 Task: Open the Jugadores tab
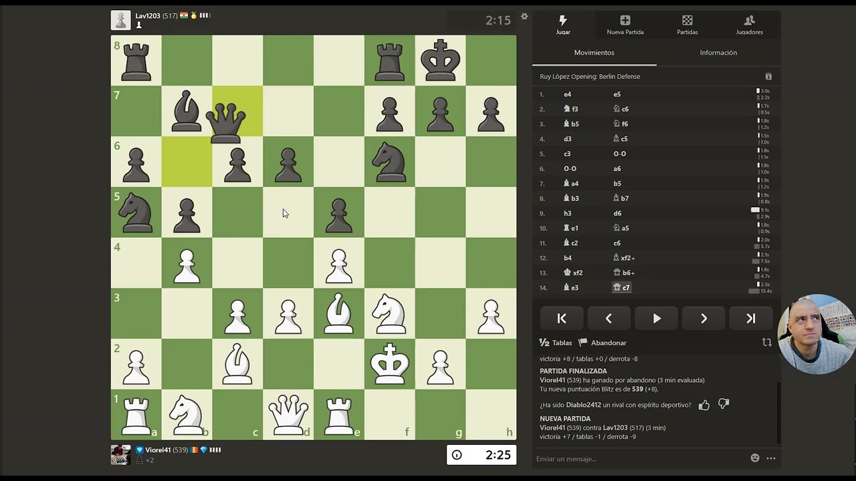pyautogui.click(x=749, y=25)
